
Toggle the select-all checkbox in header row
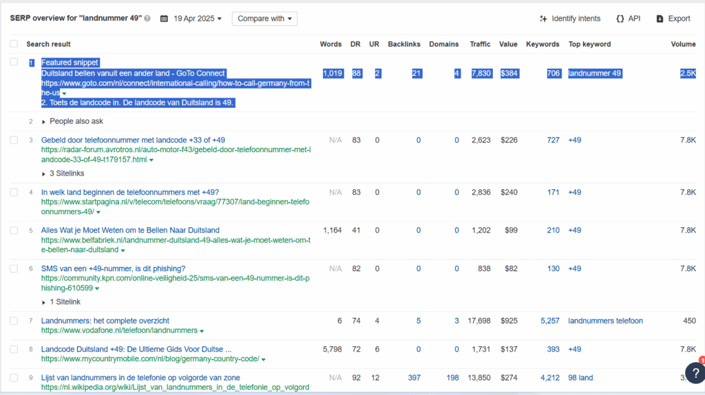pos(14,44)
